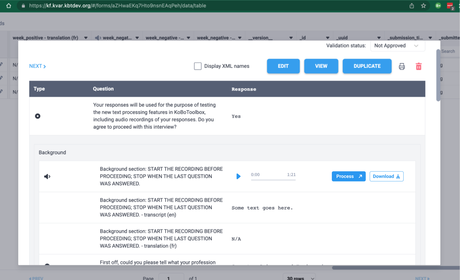Click the Grammarly B+ extension icon

pyautogui.click(x=437, y=5)
